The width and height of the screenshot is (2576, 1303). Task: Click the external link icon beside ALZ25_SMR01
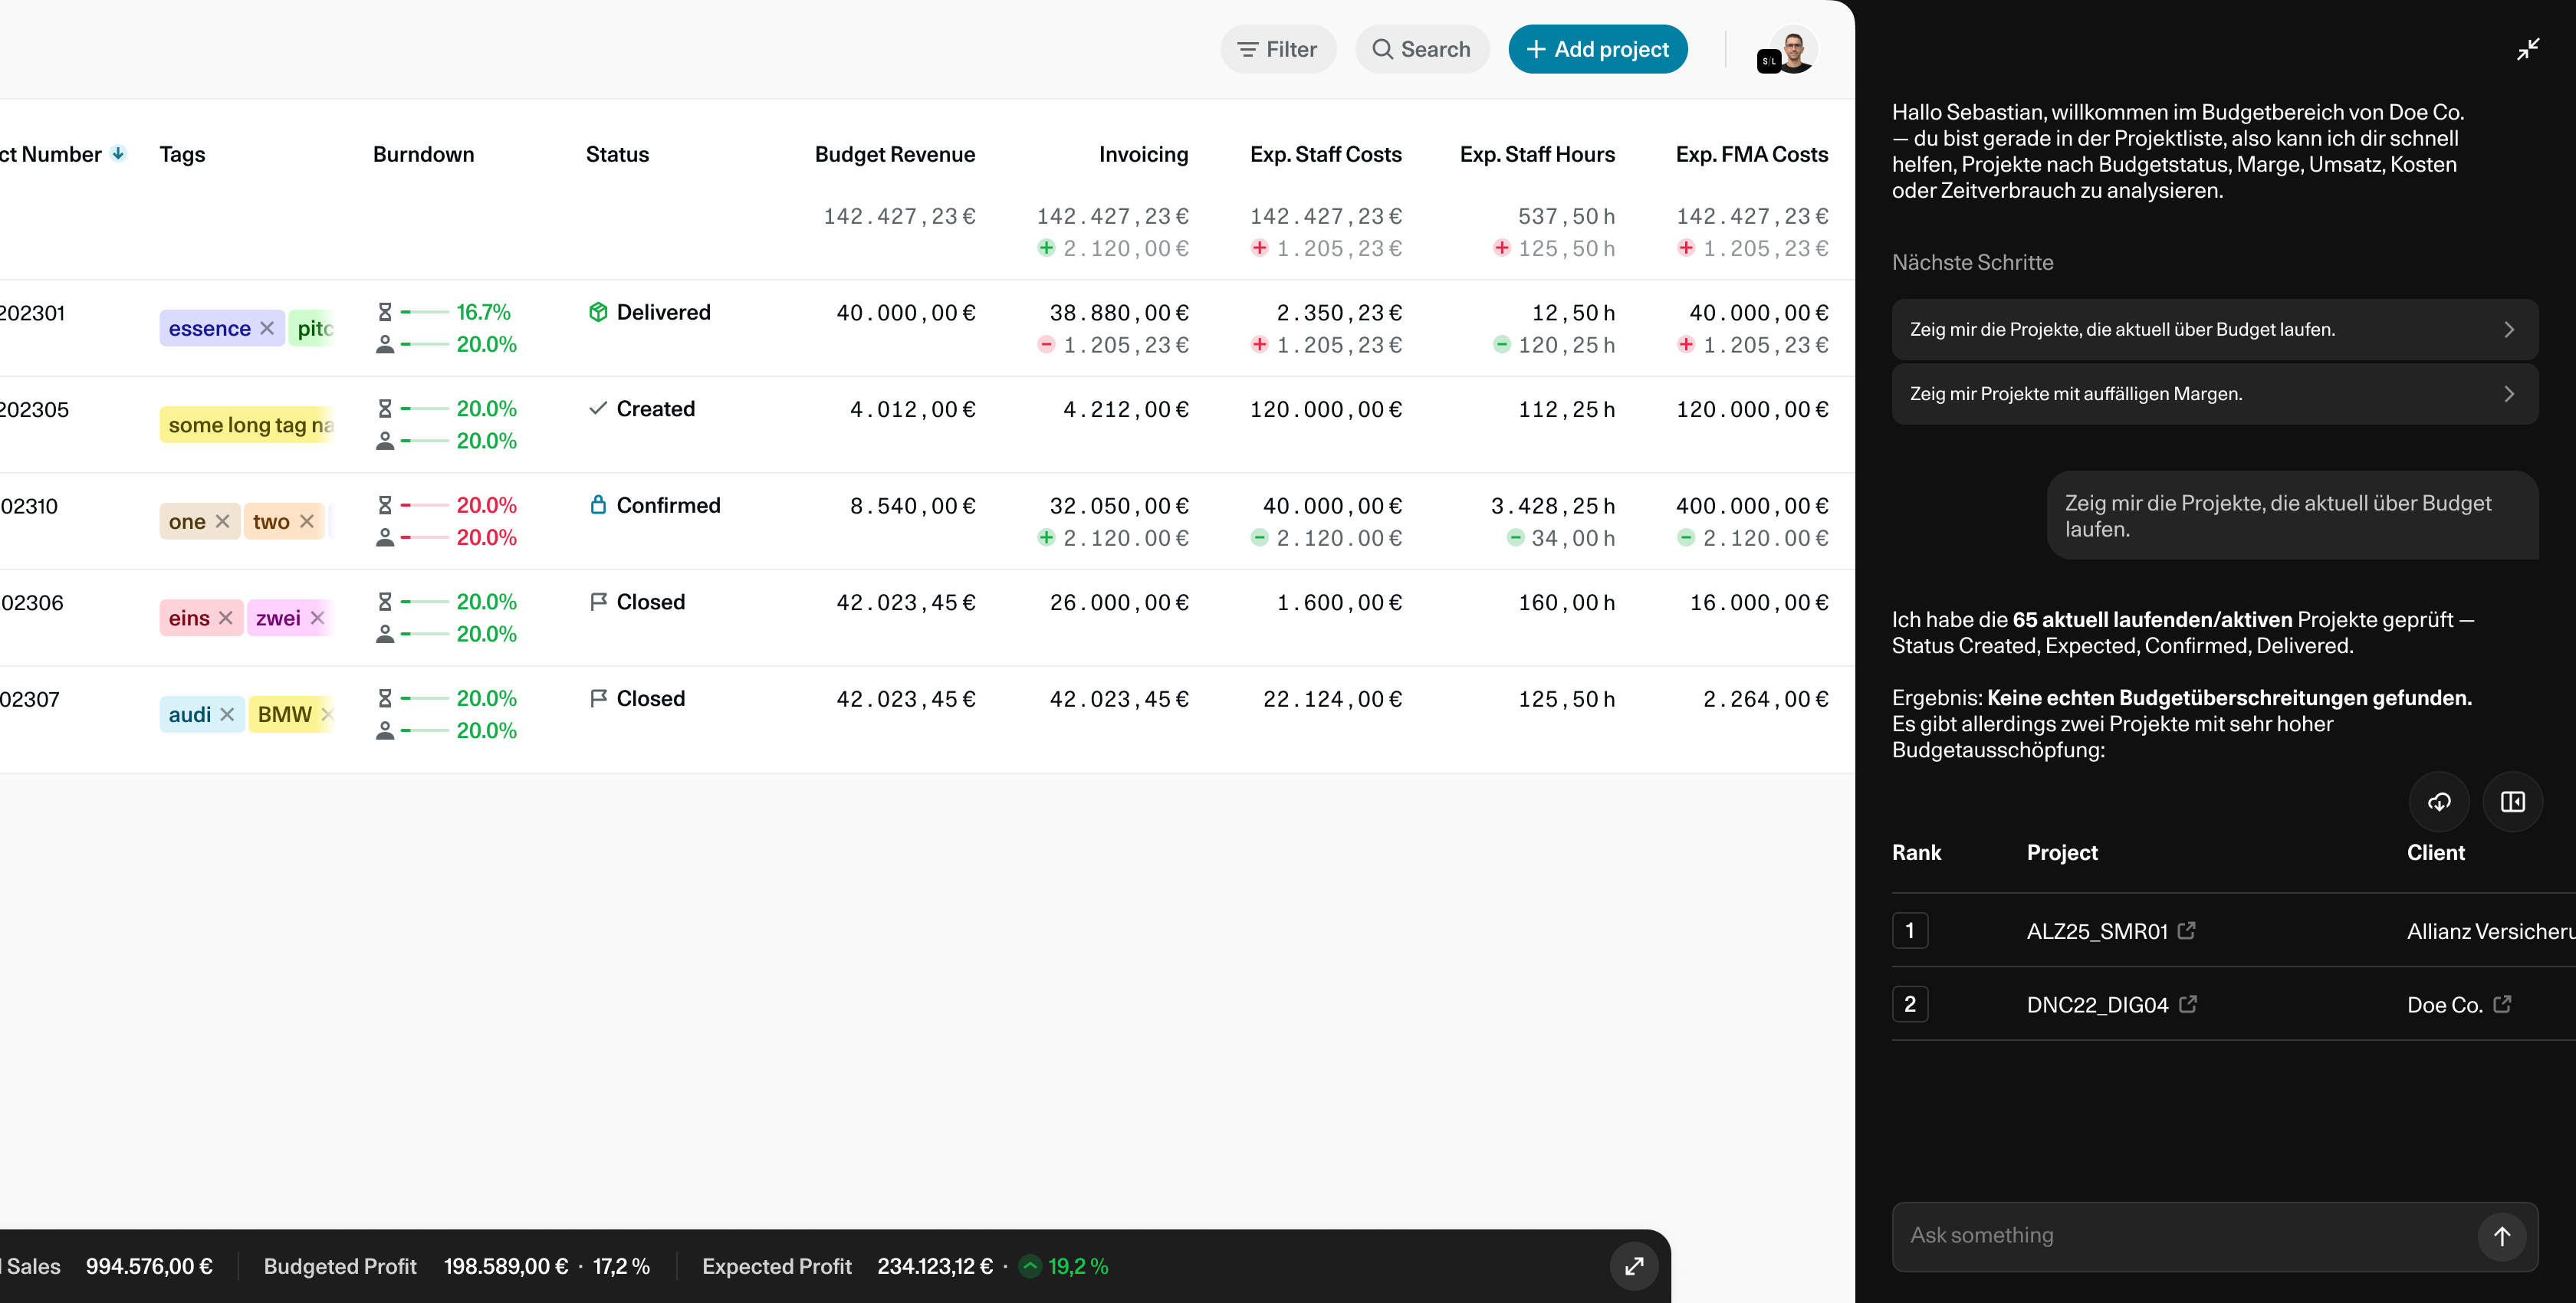click(2186, 930)
